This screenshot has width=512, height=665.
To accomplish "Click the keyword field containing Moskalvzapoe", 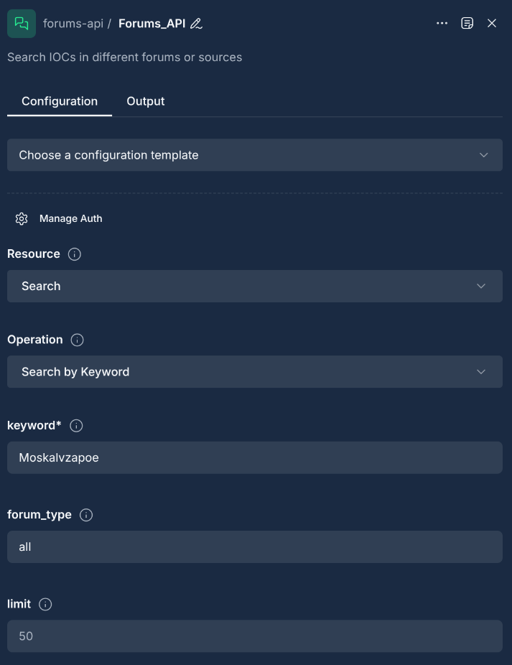I will click(x=255, y=458).
